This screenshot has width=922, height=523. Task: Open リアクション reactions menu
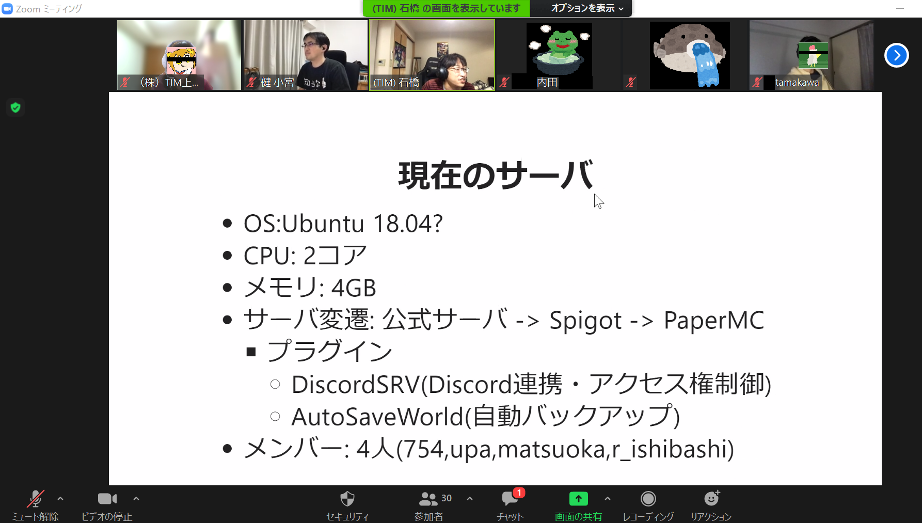point(711,505)
